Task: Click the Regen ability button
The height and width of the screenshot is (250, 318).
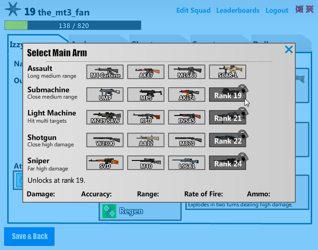Action: tap(140, 211)
